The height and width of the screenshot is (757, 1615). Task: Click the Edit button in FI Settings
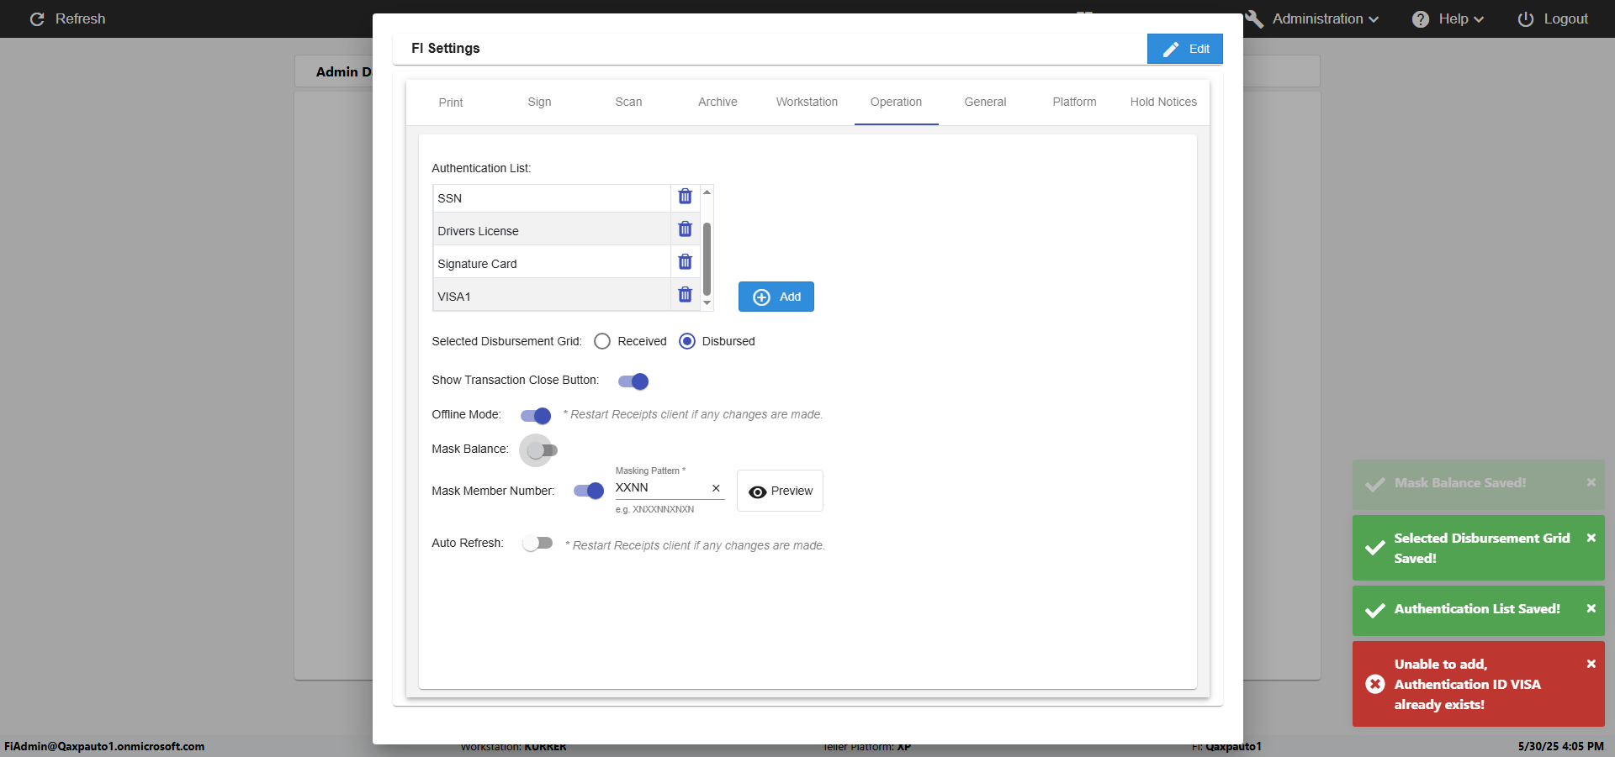tap(1185, 49)
